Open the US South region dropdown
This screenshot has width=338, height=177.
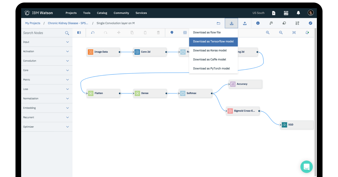tap(258, 13)
